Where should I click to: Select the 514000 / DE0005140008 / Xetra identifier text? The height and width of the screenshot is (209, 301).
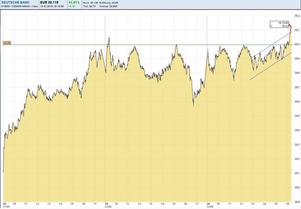20,6
